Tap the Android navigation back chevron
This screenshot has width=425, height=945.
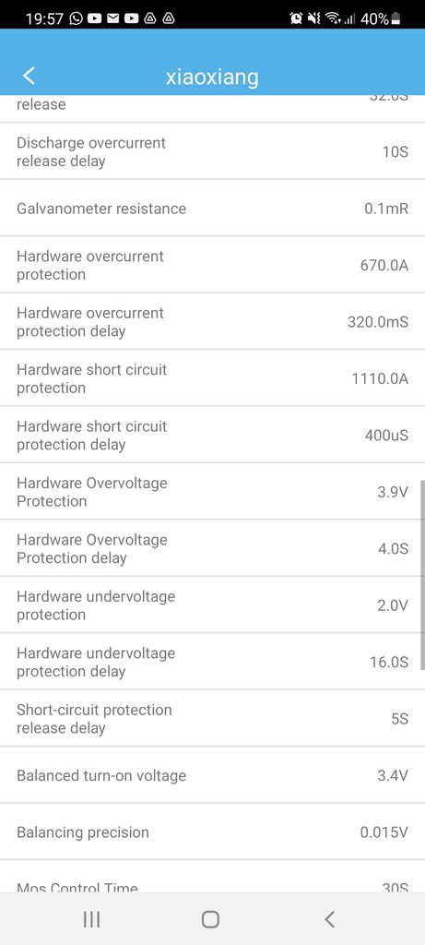[329, 919]
